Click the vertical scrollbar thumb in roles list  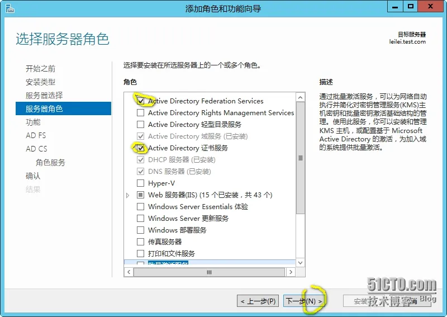[300, 158]
